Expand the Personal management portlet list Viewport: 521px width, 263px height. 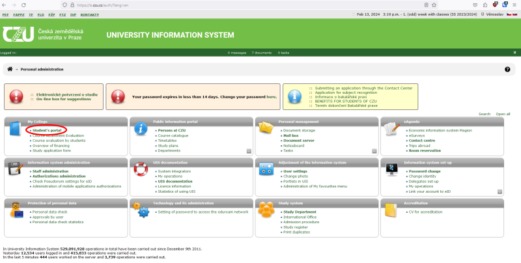click(x=374, y=151)
